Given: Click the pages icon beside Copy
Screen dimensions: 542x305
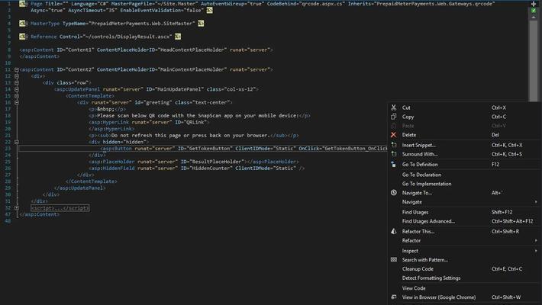Looking at the screenshot, I should pos(393,117).
